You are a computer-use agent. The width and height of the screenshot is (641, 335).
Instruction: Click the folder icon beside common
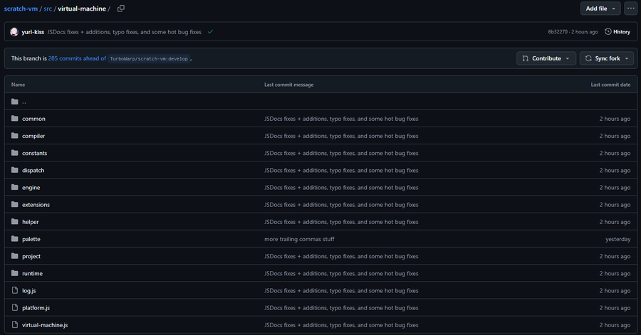click(15, 119)
